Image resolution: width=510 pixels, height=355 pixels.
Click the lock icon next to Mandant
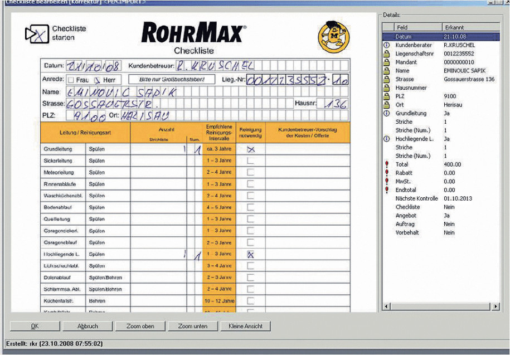pos(386,62)
